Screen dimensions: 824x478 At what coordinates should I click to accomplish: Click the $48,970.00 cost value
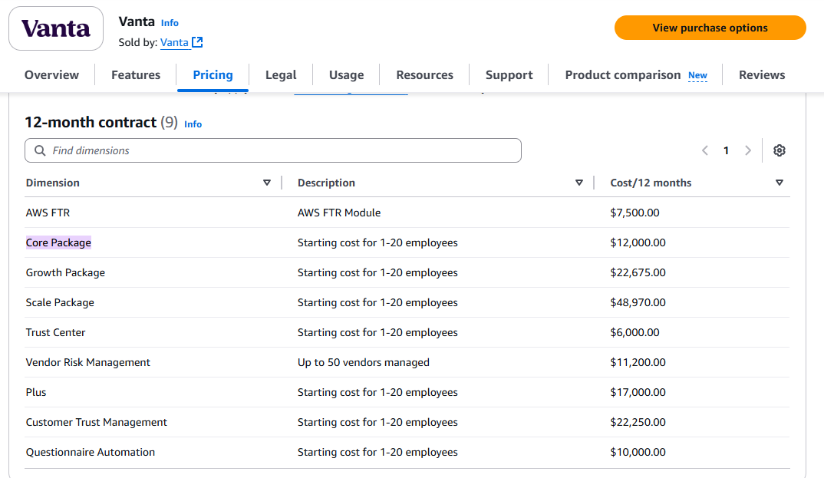tap(638, 302)
